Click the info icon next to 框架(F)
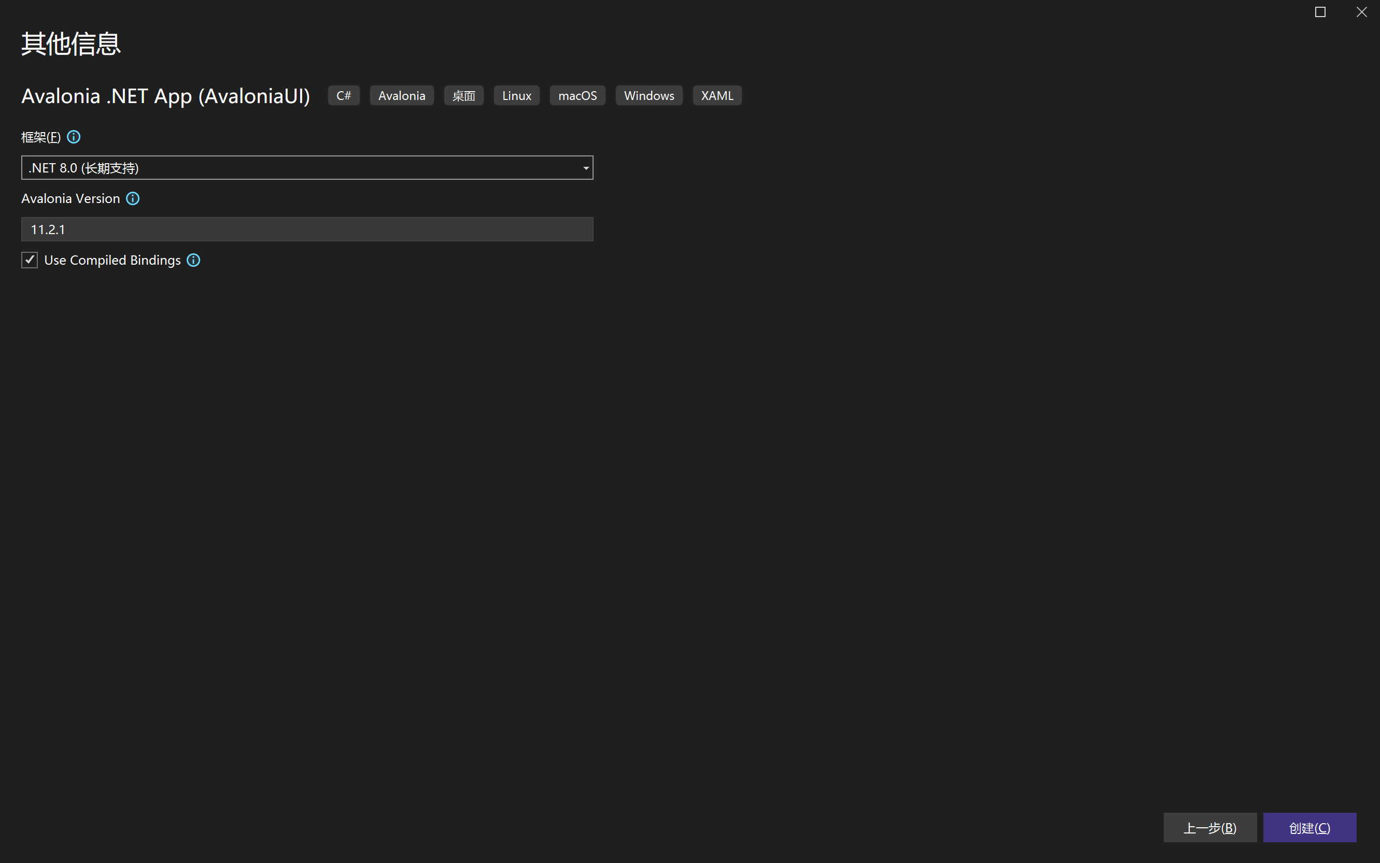The image size is (1380, 863). click(x=74, y=137)
